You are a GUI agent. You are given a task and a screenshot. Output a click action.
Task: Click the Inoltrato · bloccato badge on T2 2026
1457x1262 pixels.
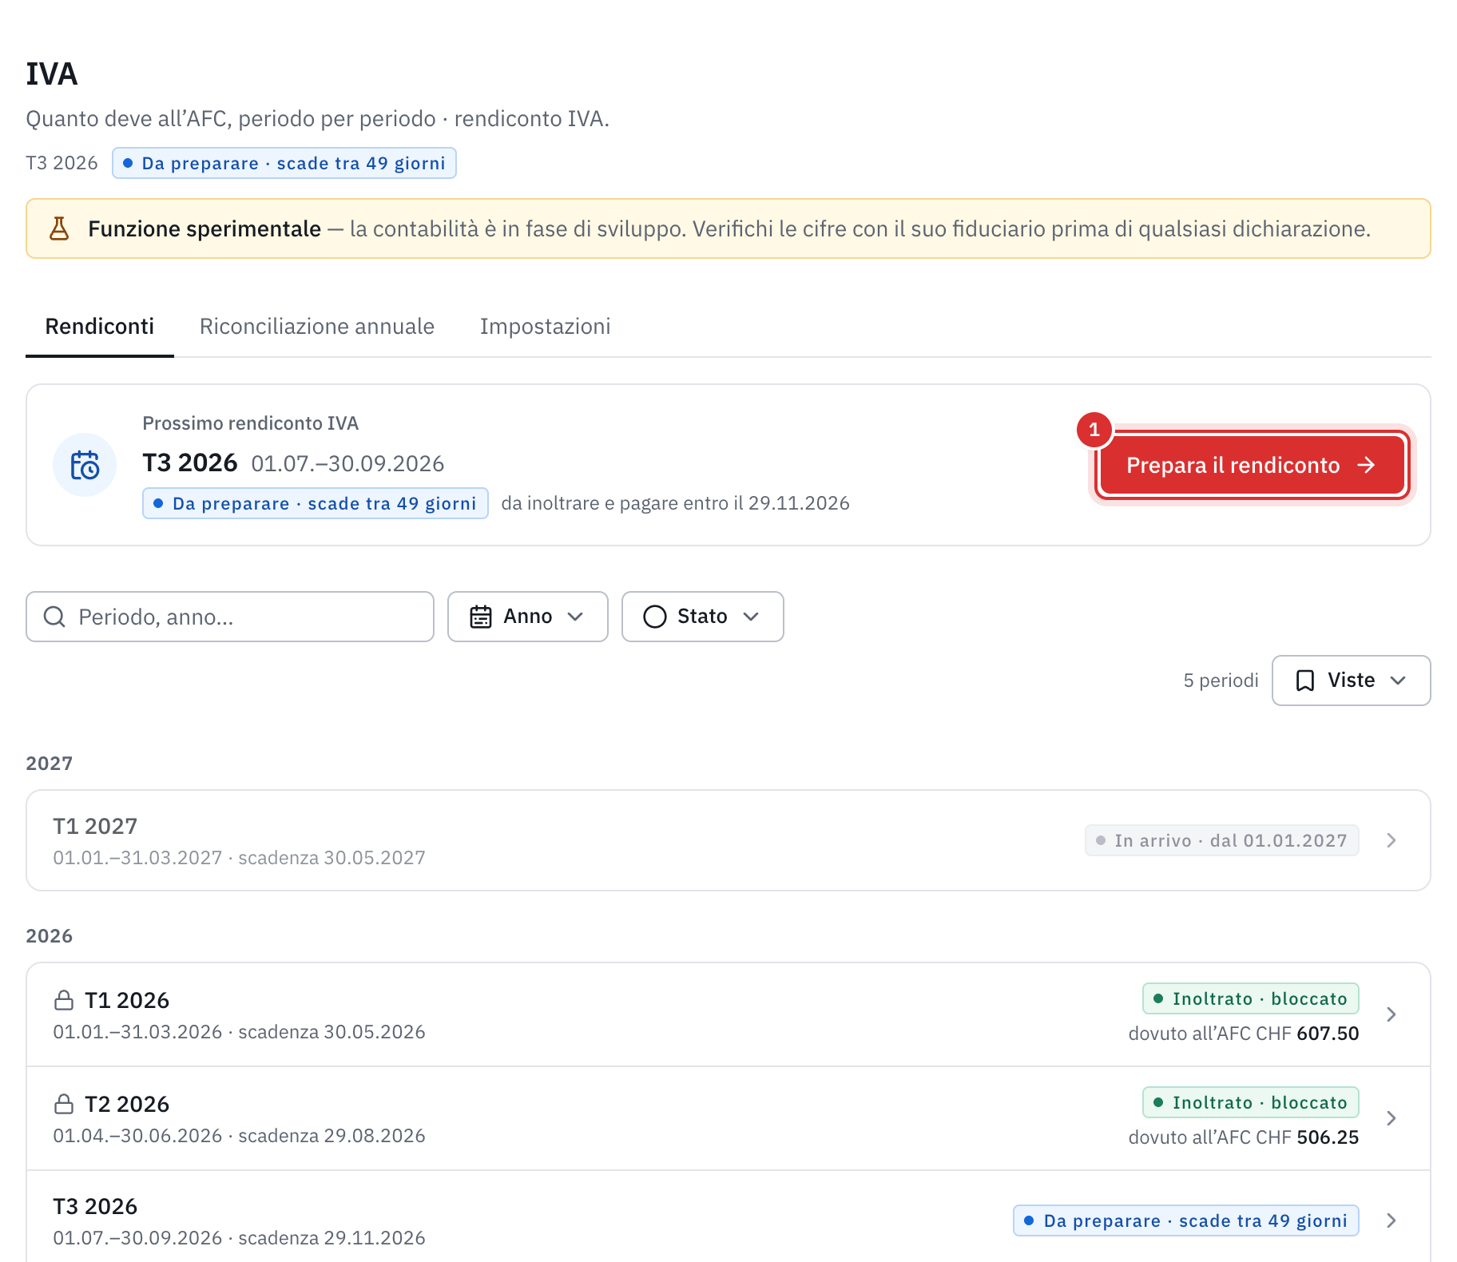(x=1251, y=1102)
